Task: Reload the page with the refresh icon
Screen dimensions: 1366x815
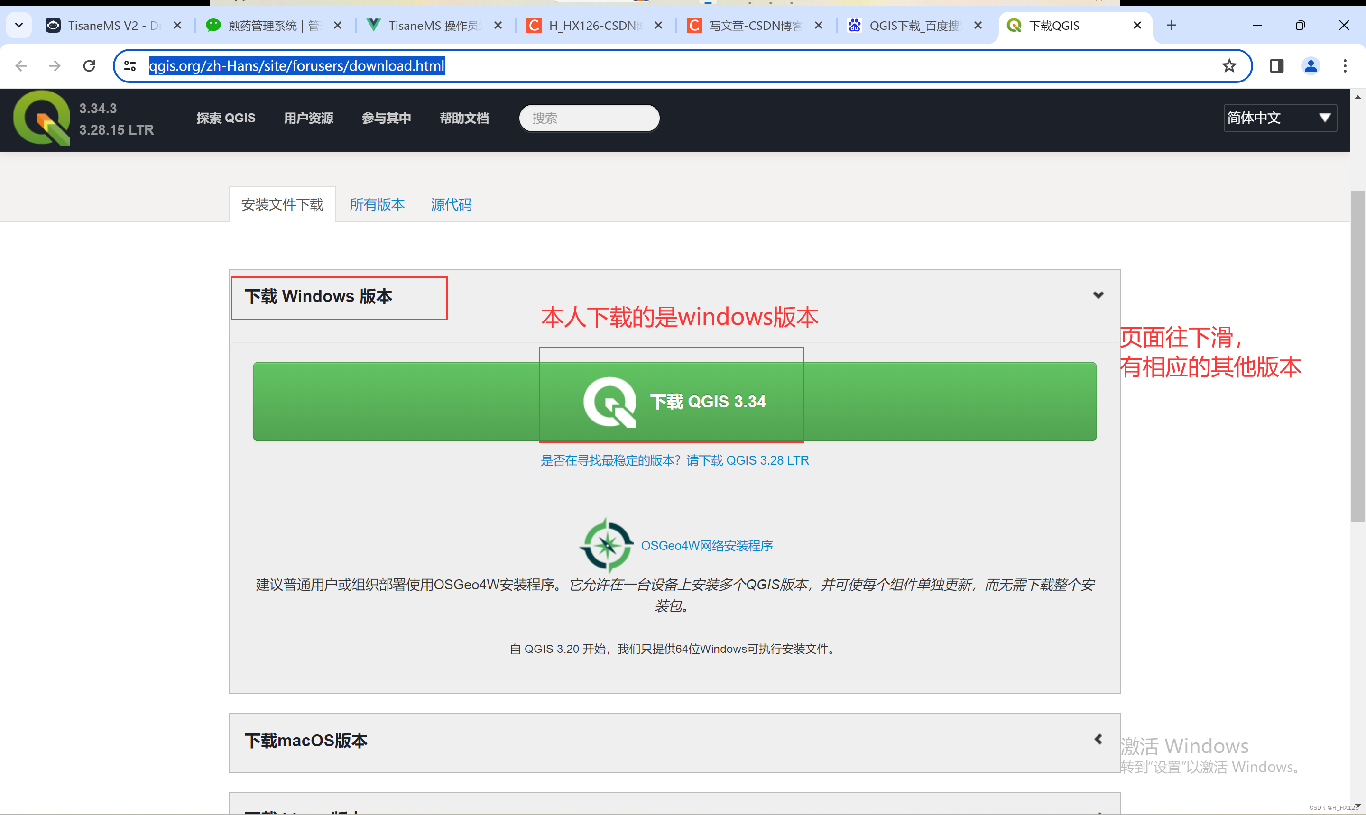Action: click(89, 66)
